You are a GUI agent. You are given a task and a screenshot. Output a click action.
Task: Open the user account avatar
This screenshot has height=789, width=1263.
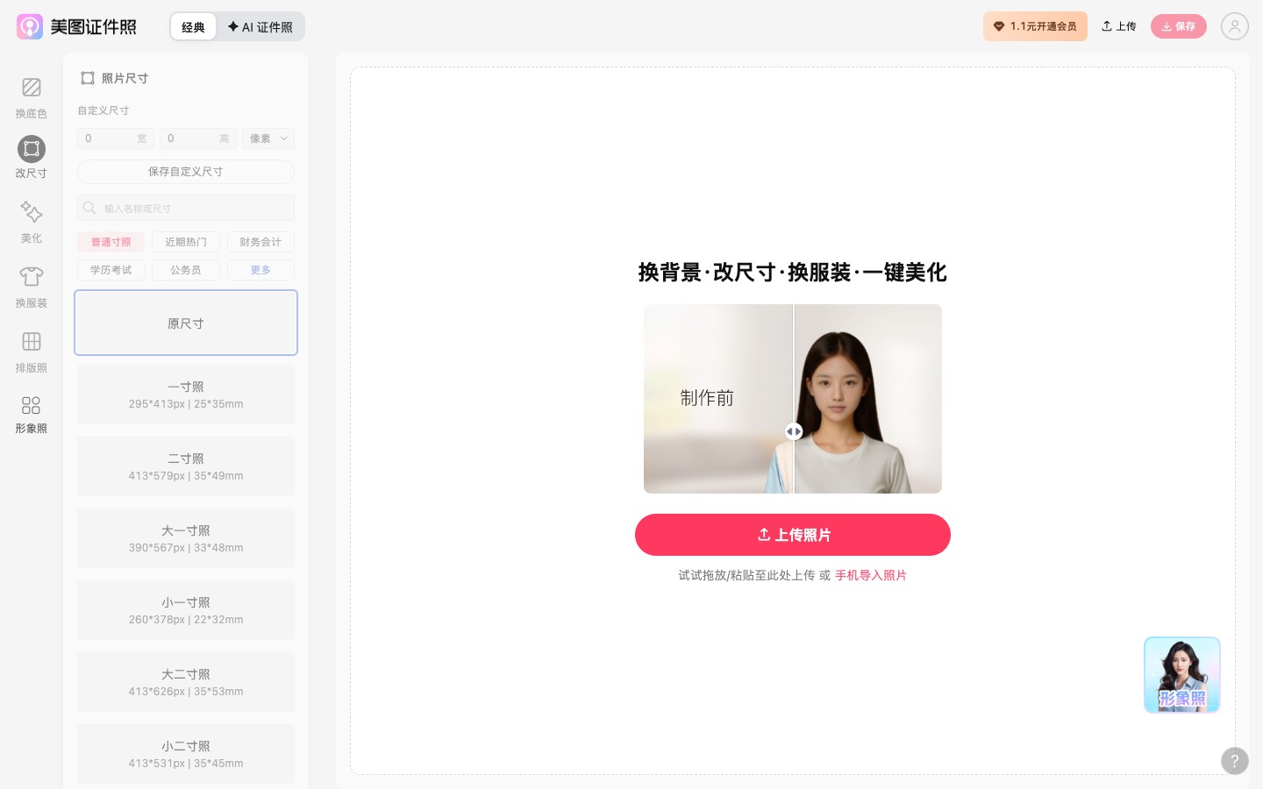1234,26
